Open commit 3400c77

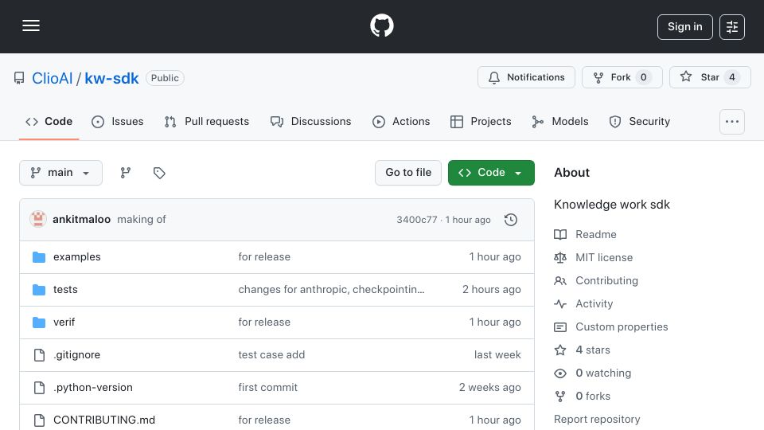[x=416, y=220]
